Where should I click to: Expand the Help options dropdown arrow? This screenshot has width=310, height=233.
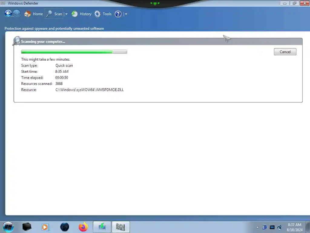[126, 14]
